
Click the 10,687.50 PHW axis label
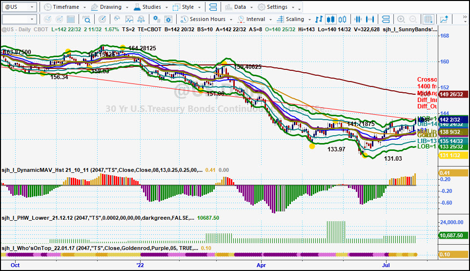453,235
